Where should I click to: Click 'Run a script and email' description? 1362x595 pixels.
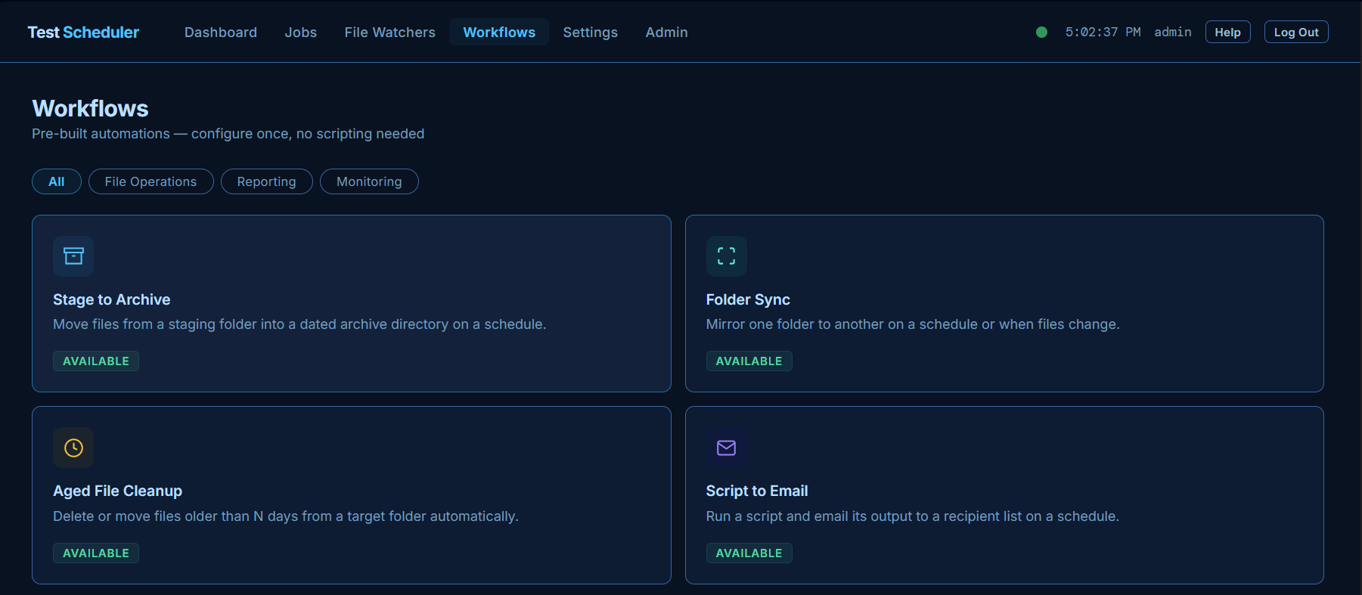913,516
